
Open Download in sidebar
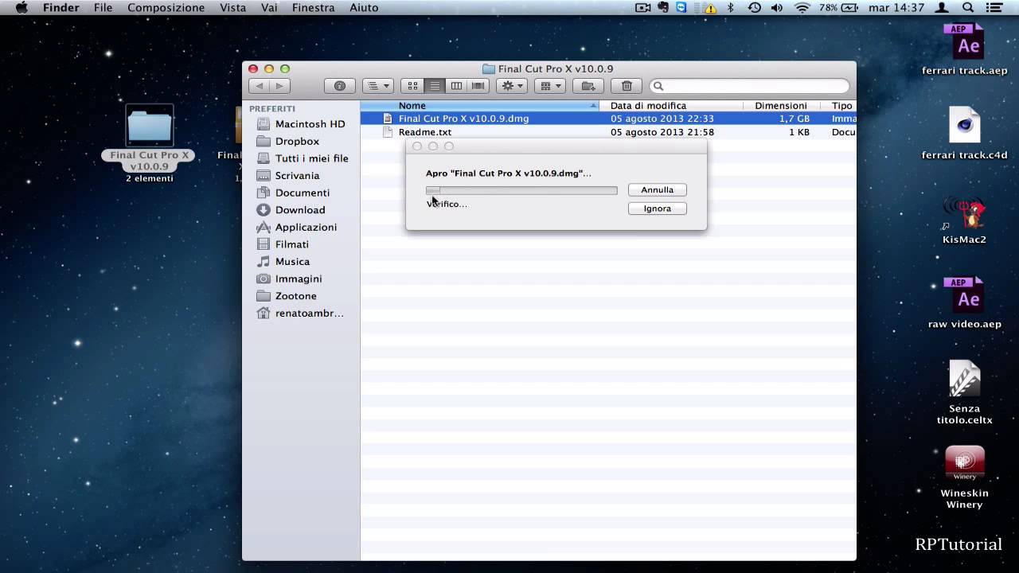point(291,210)
